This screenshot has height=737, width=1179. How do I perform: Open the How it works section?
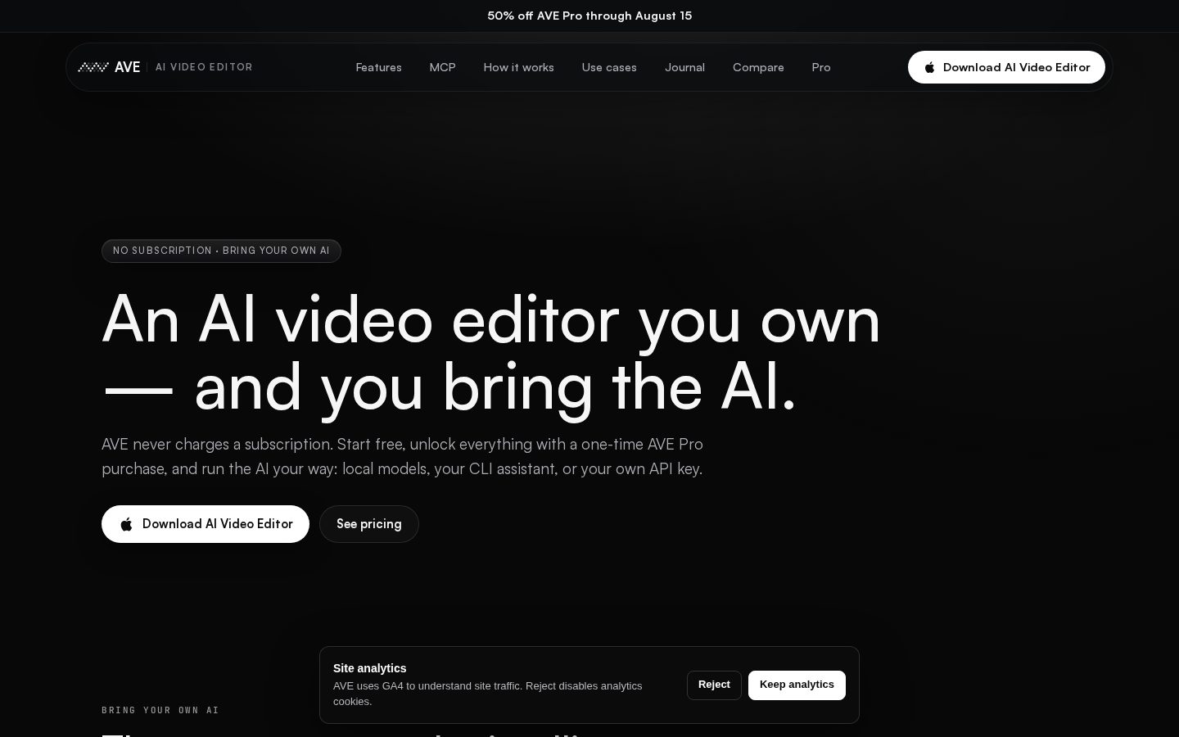pos(518,67)
